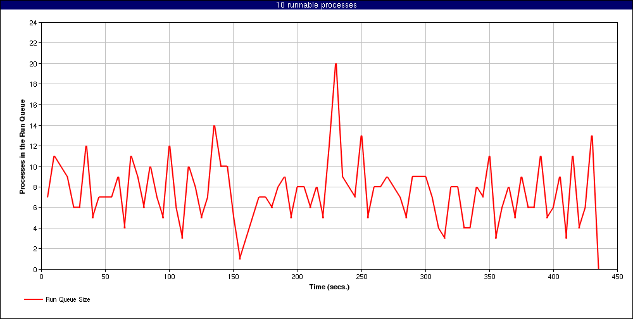Click the y-axis tick label "6"
Viewport: 633px width, 319px height.
[35, 208]
